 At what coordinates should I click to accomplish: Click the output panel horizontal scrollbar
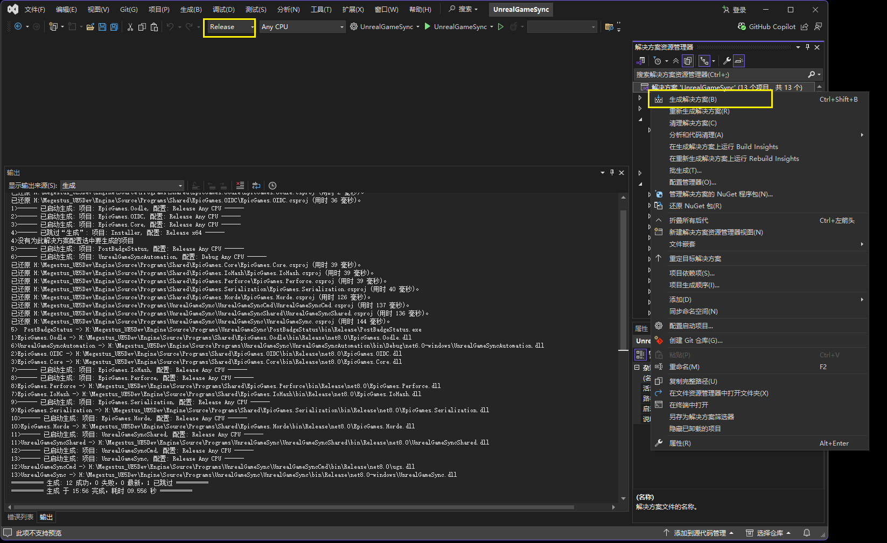(x=294, y=507)
